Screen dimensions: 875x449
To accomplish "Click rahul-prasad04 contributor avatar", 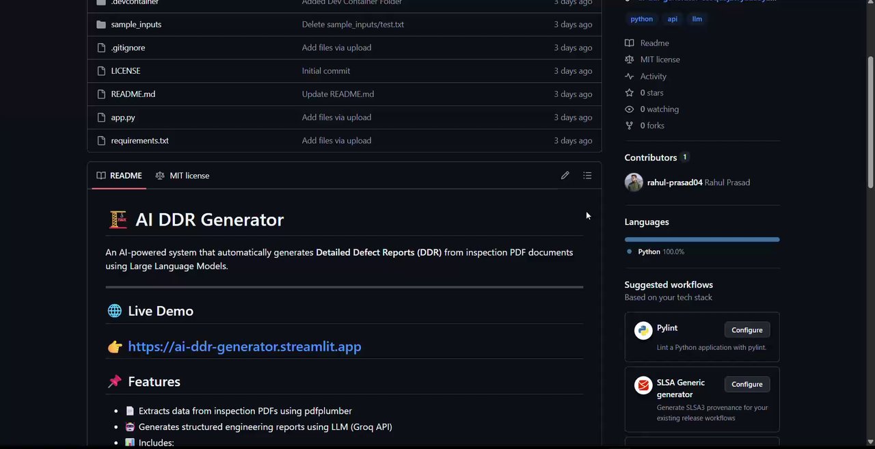I will coord(634,182).
